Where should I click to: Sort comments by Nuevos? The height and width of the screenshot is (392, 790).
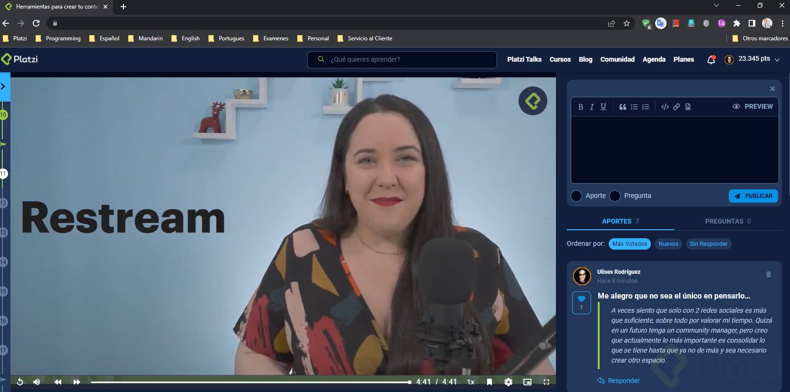point(668,244)
